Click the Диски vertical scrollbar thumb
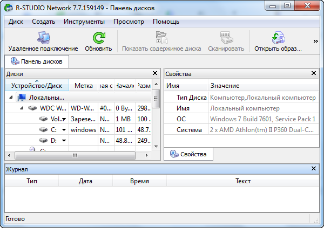This screenshot has width=324, height=228. (x=156, y=99)
